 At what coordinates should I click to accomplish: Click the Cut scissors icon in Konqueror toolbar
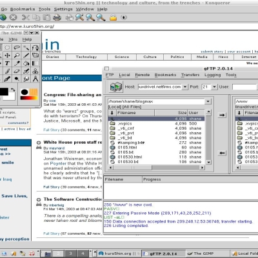click(x=26, y=17)
